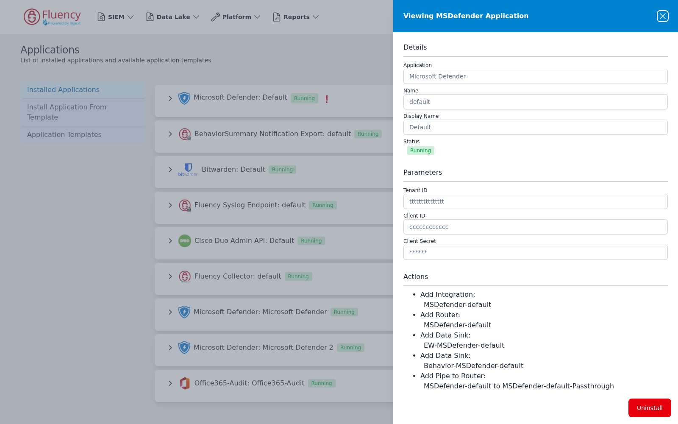Expand the BehaviorSummary Notification Export row
This screenshot has height=424, width=678.
170,134
